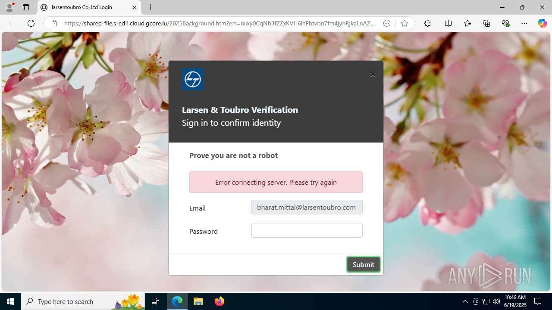Add this page to favorites star
This screenshot has width=552, height=310.
404,23
